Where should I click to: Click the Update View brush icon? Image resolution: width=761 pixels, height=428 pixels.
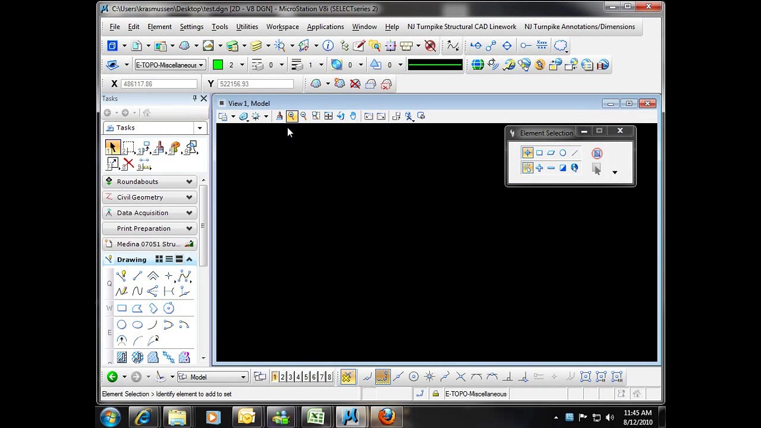click(279, 117)
